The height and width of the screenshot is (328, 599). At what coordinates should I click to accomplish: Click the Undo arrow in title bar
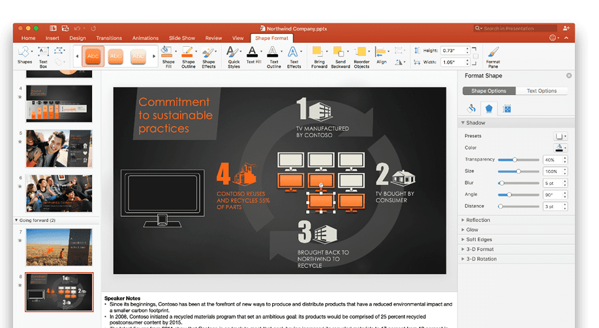pyautogui.click(x=77, y=28)
